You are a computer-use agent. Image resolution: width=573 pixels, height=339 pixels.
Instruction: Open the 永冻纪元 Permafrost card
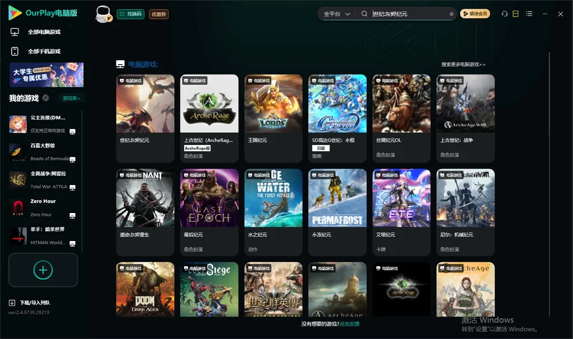click(x=337, y=212)
